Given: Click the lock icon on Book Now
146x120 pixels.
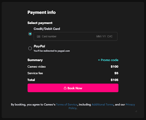Looking at the screenshot, I should coord(65,88).
